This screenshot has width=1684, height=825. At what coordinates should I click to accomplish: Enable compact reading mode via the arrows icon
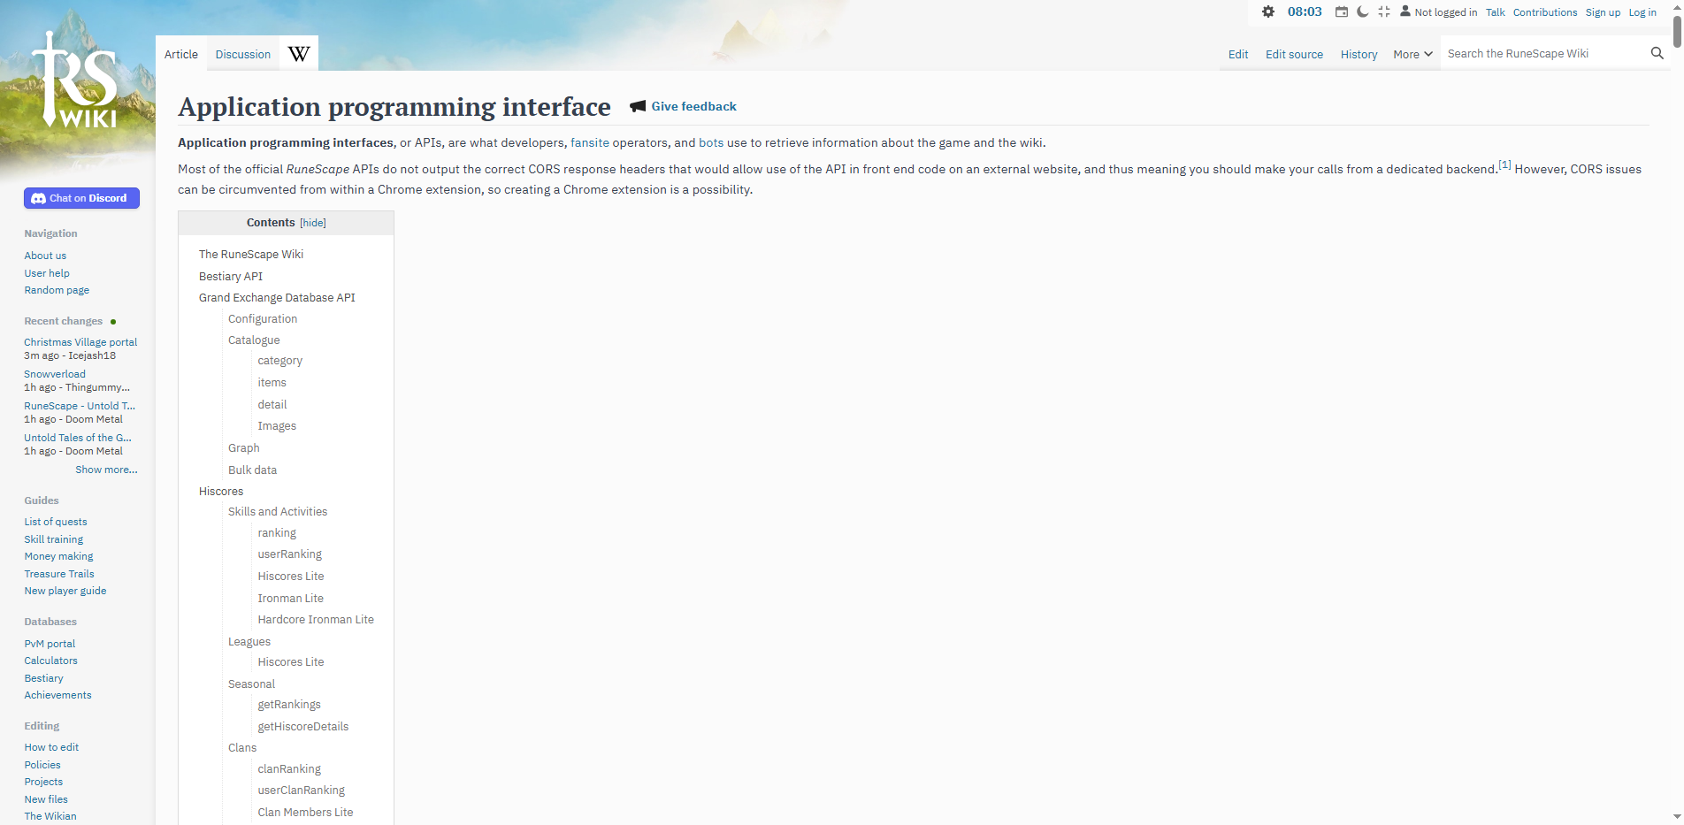click(x=1384, y=11)
